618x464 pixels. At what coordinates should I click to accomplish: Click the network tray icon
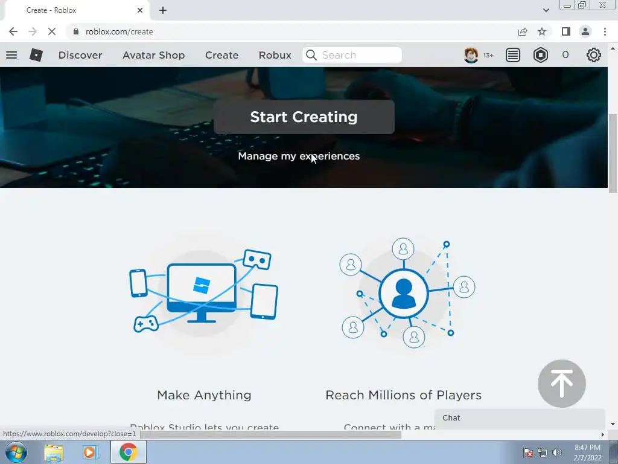click(x=543, y=453)
